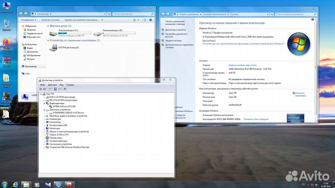The width and height of the screenshot is (335, 188).
Task: Click the Клавиатуры keyboard icon
Action: (x=47, y=119)
